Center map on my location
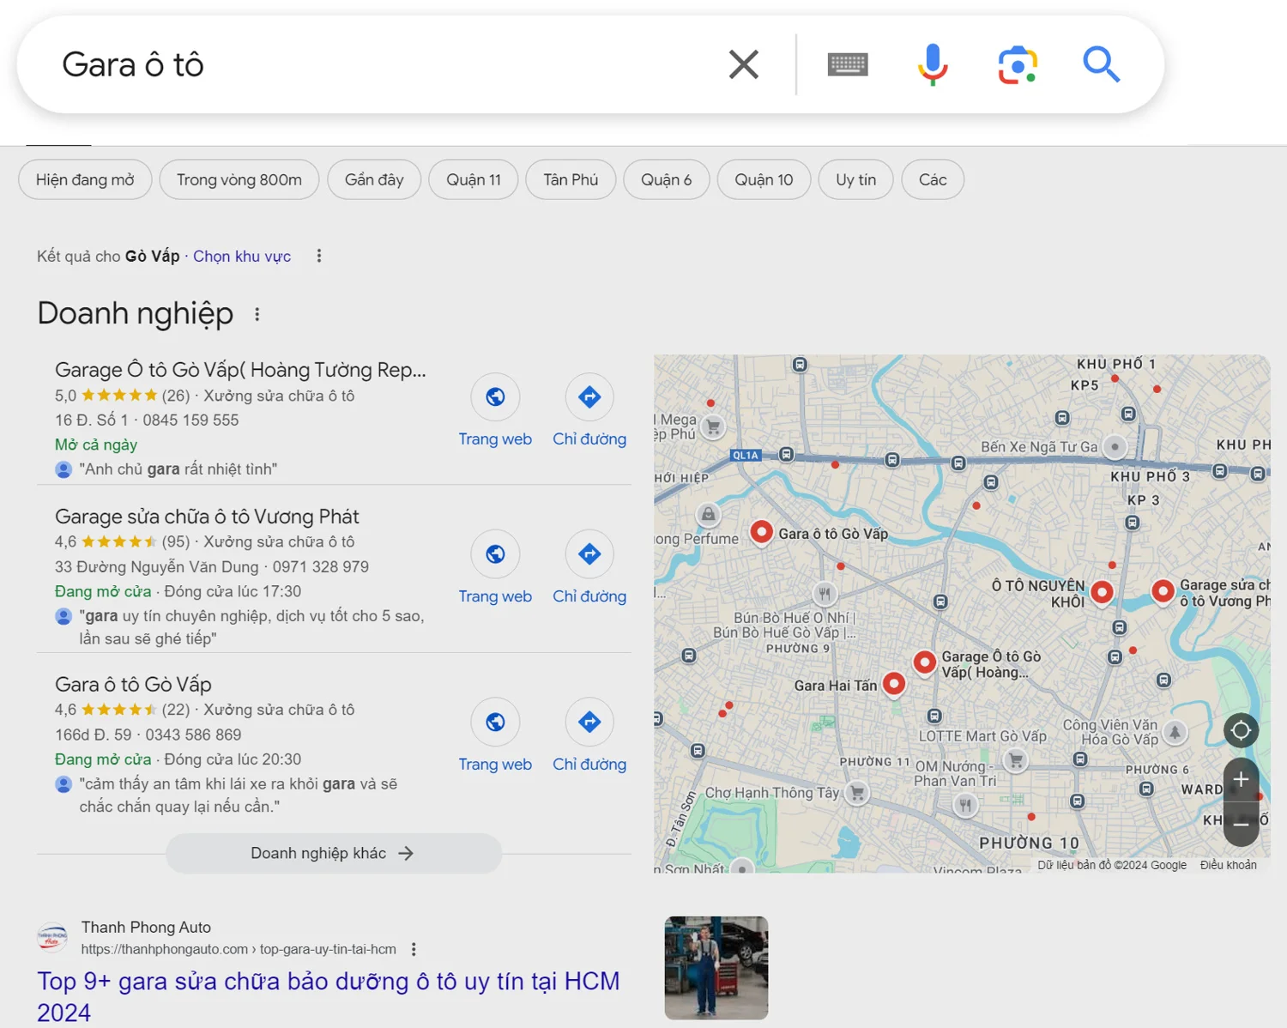 [1241, 730]
